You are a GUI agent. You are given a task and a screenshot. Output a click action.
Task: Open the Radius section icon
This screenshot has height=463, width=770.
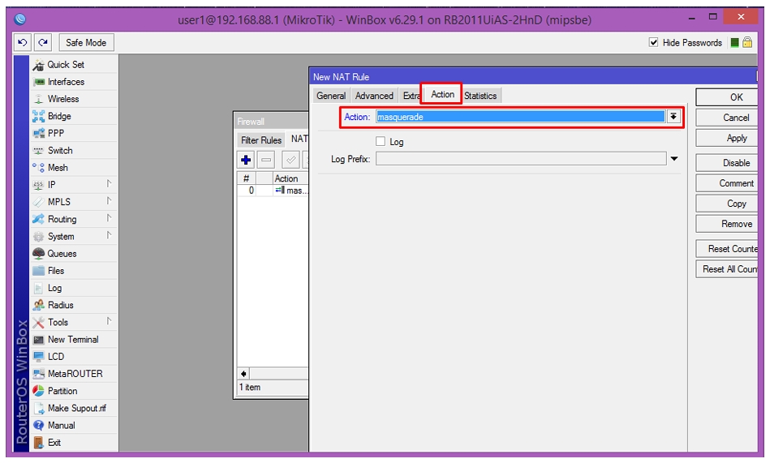[x=39, y=306]
